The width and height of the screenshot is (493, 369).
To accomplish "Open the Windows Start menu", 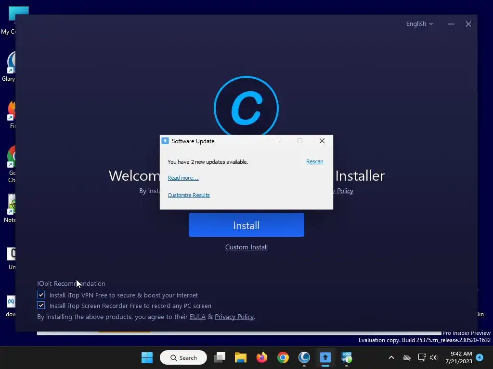I will 147,357.
